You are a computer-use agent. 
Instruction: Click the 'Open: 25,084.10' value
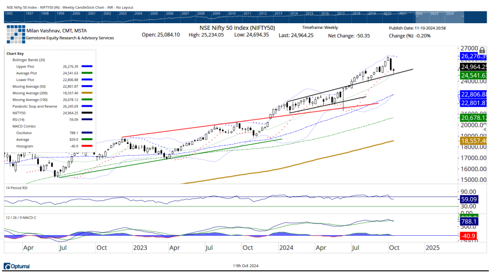(x=161, y=35)
